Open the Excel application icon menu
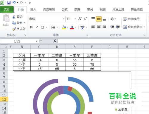 pyautogui.click(x=2, y=3)
